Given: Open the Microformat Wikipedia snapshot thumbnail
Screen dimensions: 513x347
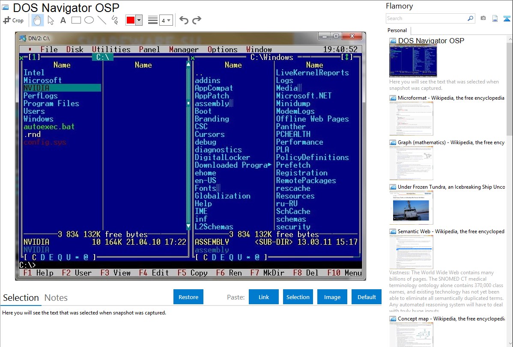Looking at the screenshot, I should click(411, 119).
